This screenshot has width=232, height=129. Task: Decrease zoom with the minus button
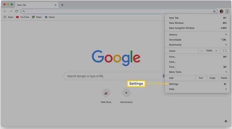[x=202, y=51]
